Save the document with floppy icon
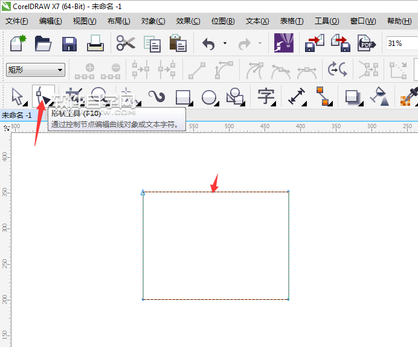Viewport: 418px width, 347px height. pos(69,44)
